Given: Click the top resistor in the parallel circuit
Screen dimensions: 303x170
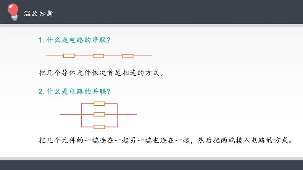Looking at the screenshot, I should pos(99,103).
